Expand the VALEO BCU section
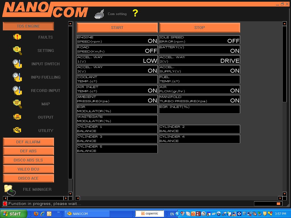 coord(28,169)
